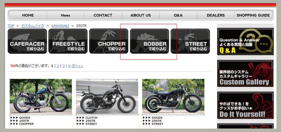
Task: Click the カスタムバイク breadcrumb link
Action: pos(33,26)
